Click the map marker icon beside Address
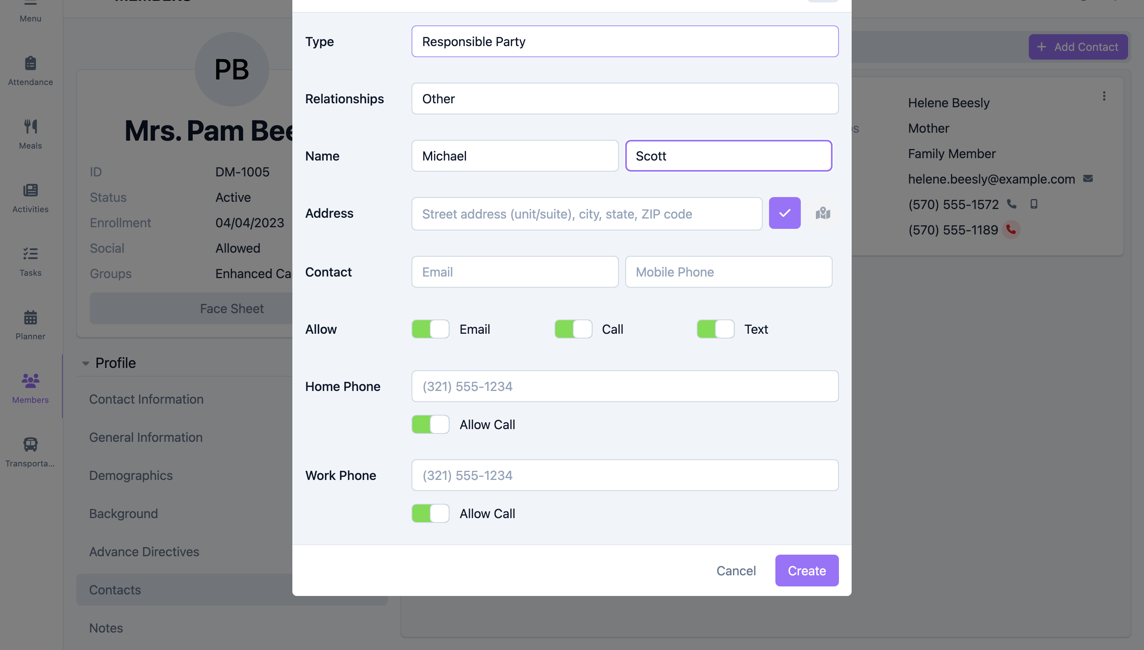The image size is (1144, 650). point(823,213)
